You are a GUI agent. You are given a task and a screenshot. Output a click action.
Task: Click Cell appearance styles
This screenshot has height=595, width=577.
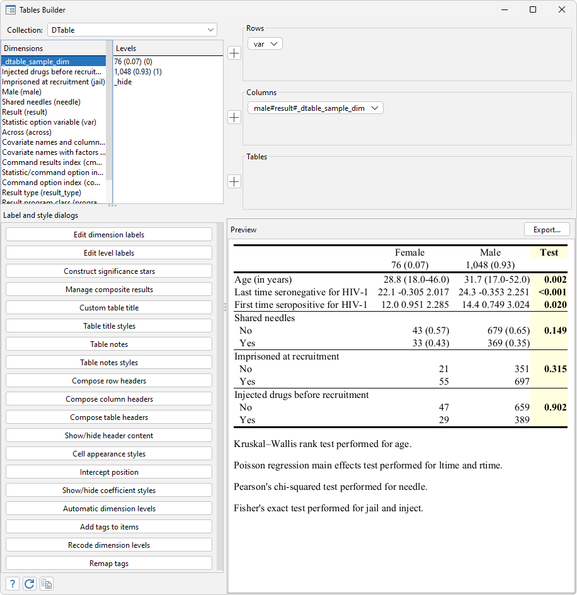pos(108,453)
